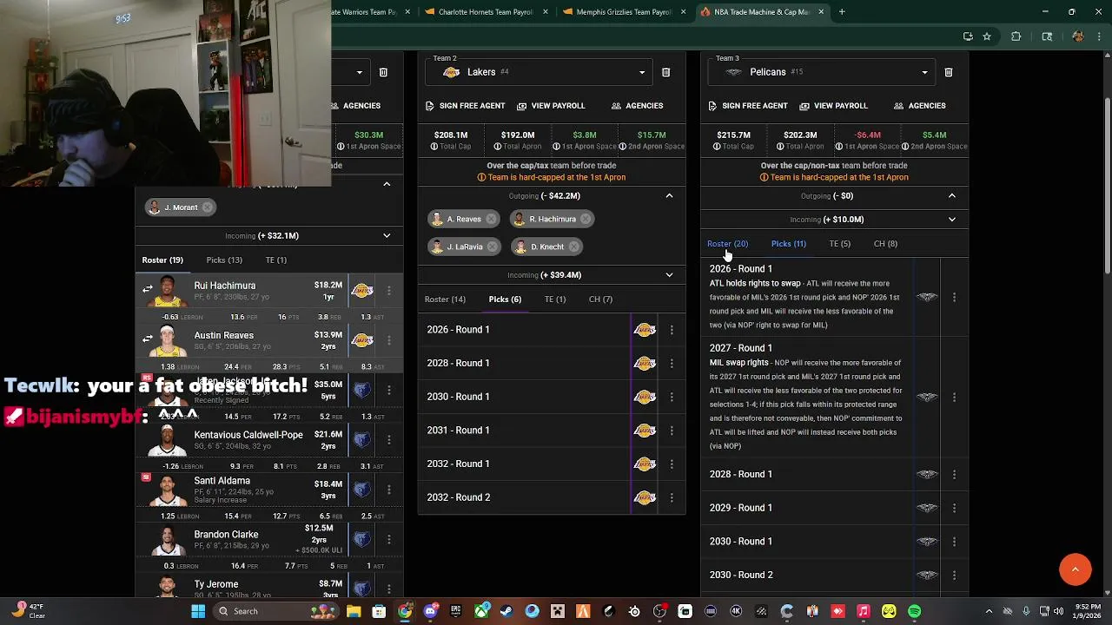This screenshot has height=625, width=1112.
Task: Open three-dot menu for Santi Aldama
Action: (x=388, y=490)
